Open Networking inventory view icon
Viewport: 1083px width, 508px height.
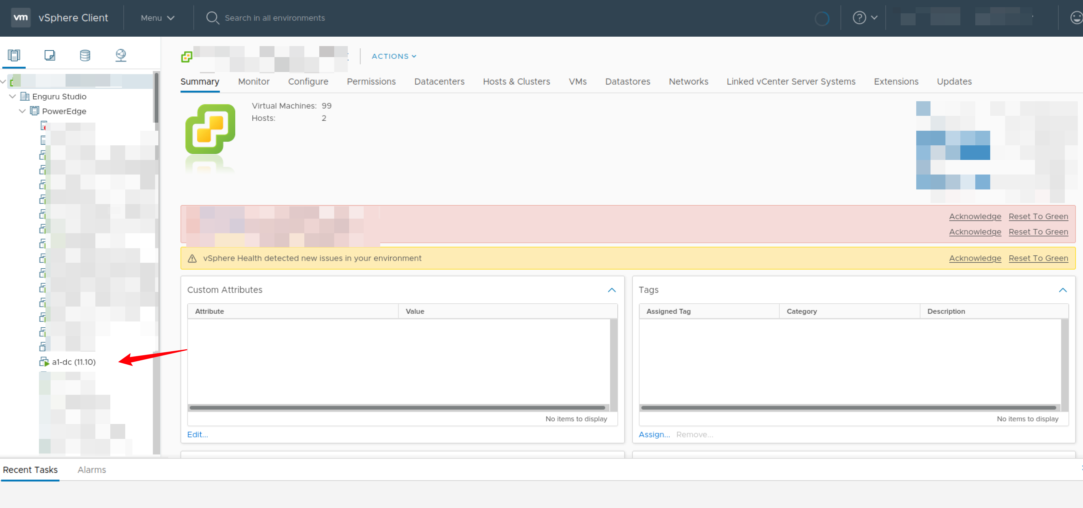121,55
